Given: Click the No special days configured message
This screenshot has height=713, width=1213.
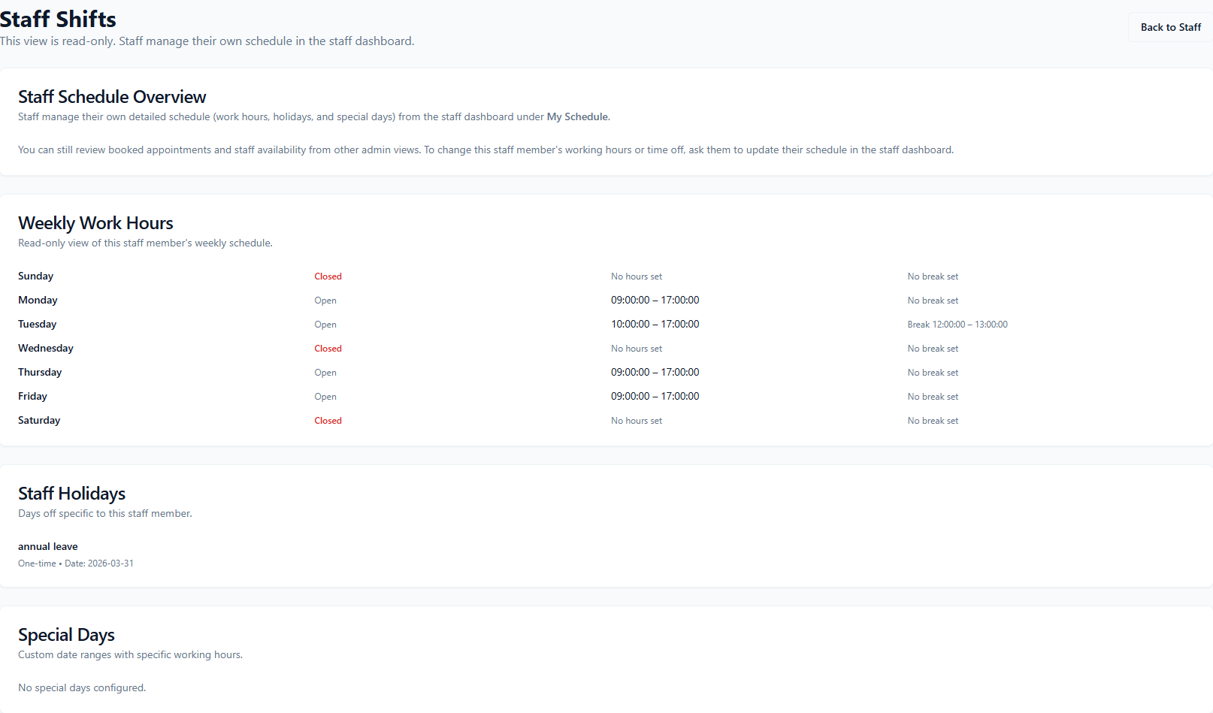Looking at the screenshot, I should coord(82,688).
